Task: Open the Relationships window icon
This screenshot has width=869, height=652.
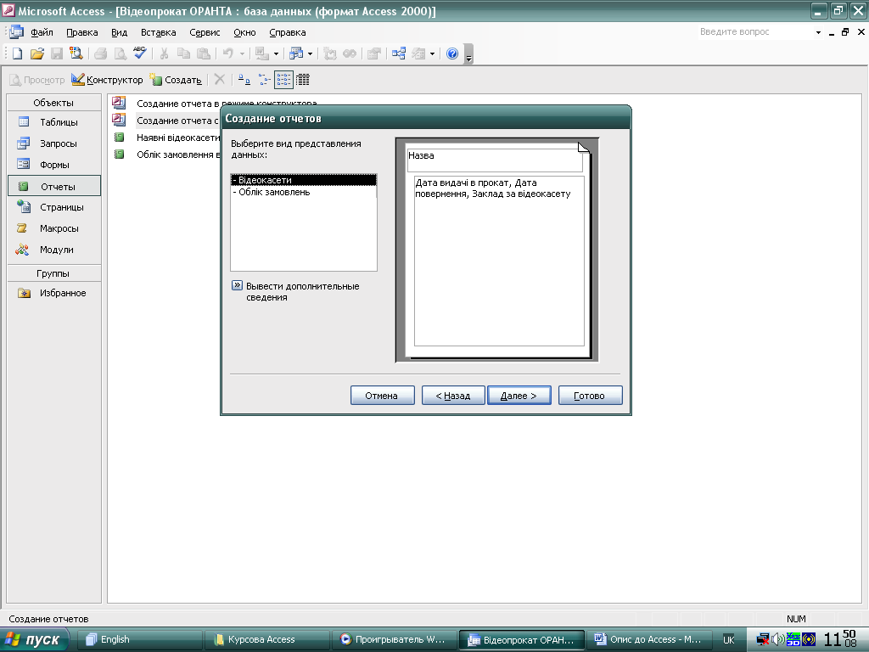Action: pos(399,53)
